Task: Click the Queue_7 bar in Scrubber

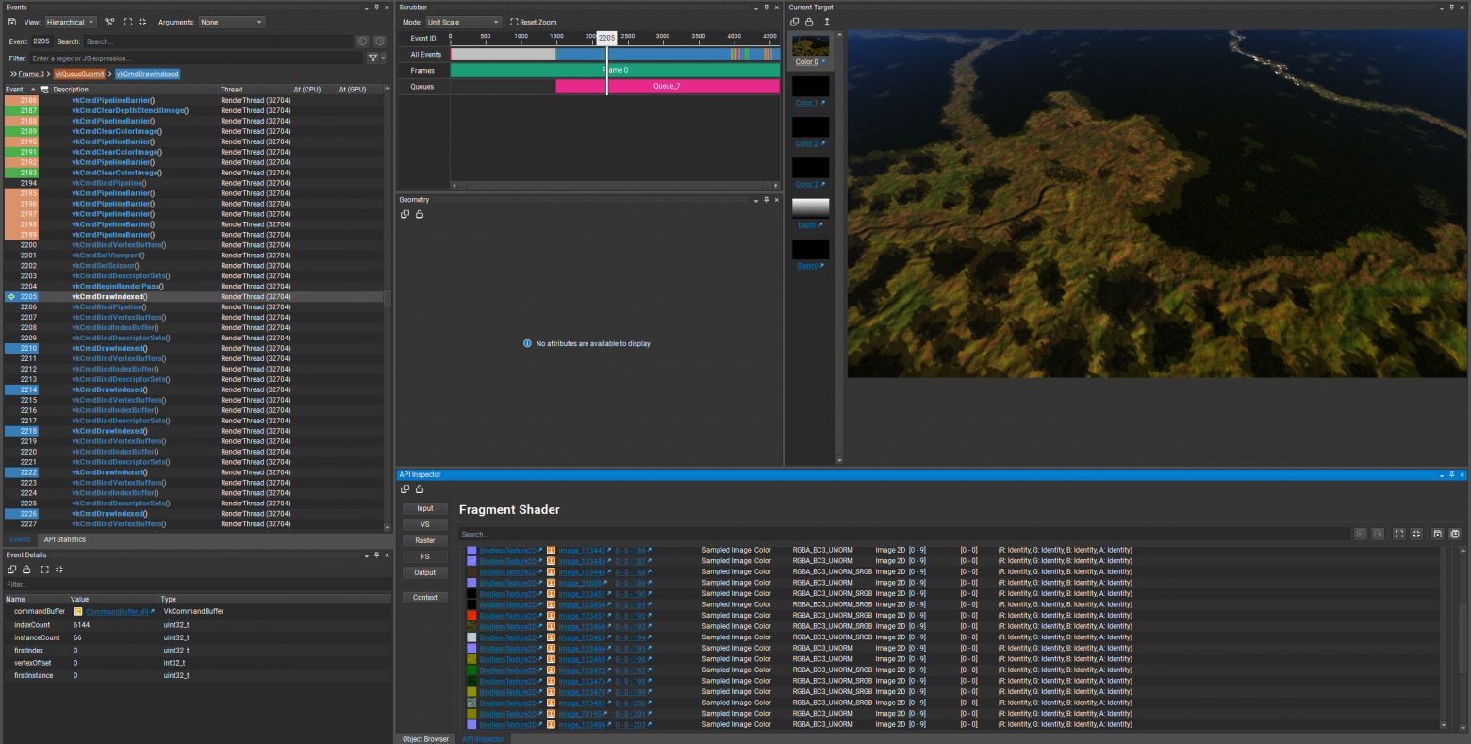Action: pyautogui.click(x=668, y=86)
